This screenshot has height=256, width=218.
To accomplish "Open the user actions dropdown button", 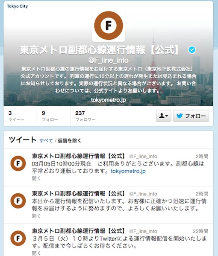I will pyautogui.click(x=164, y=116).
